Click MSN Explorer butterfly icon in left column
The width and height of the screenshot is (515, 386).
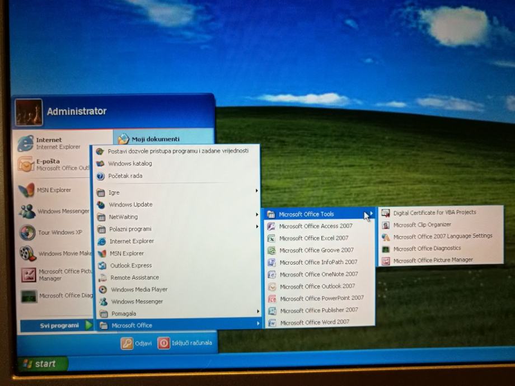(27, 190)
